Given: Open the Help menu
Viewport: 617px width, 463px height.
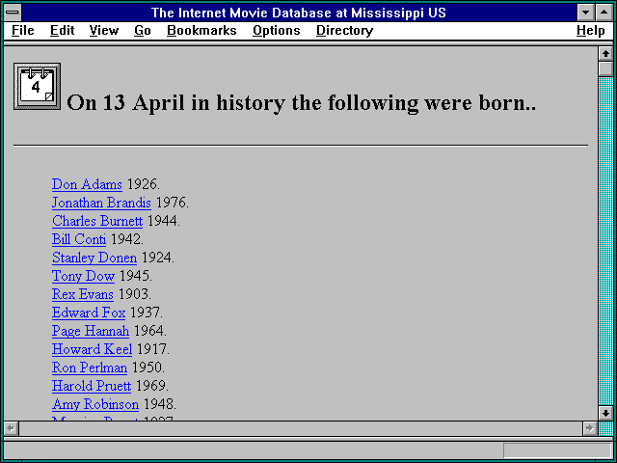Looking at the screenshot, I should click(x=591, y=30).
